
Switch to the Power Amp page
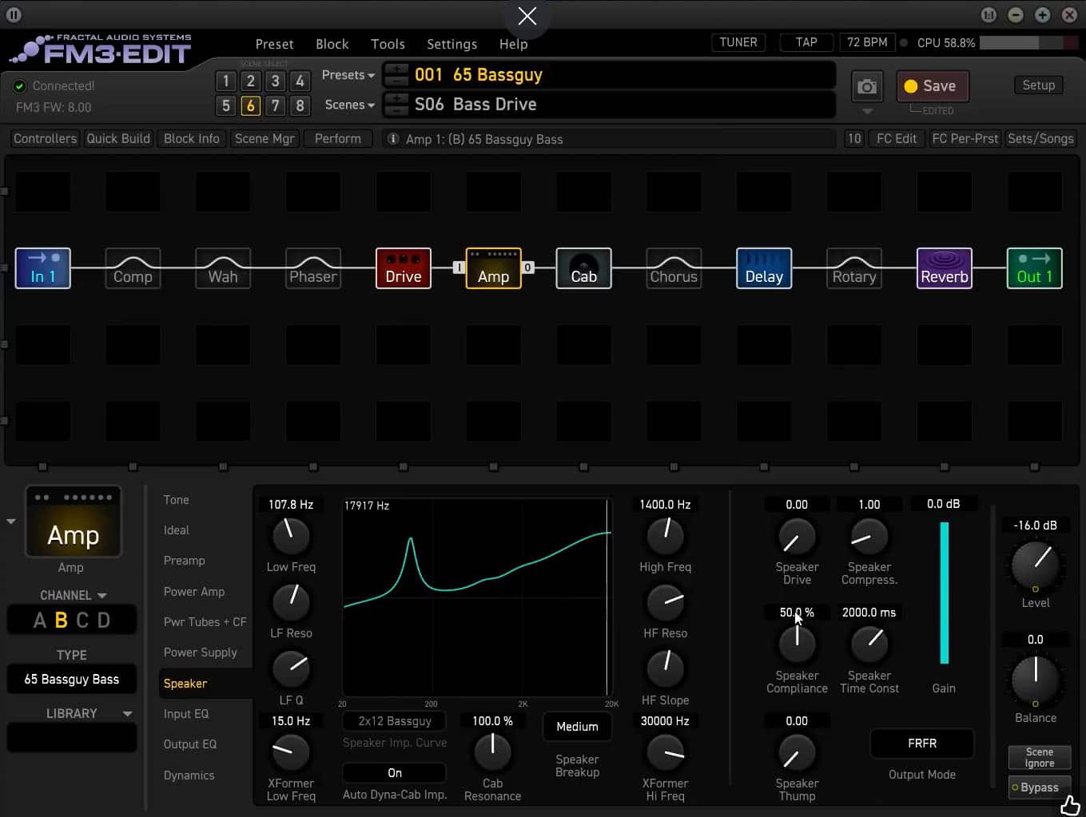click(194, 592)
